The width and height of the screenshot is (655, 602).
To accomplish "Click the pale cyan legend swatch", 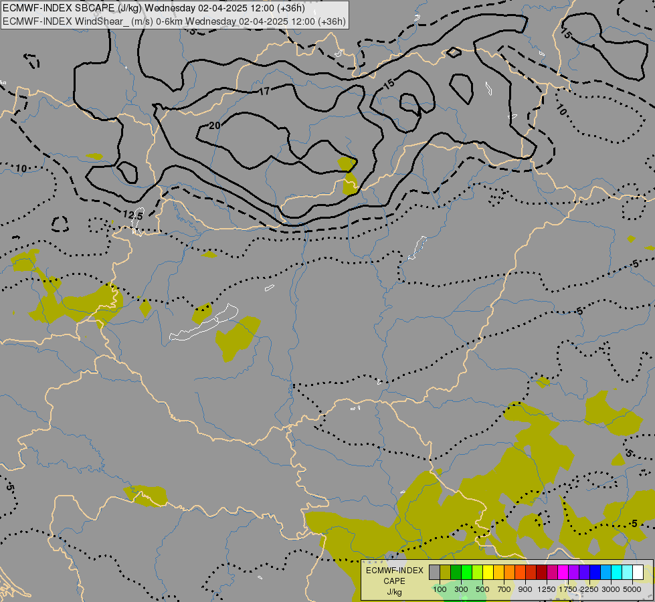I will [x=628, y=572].
